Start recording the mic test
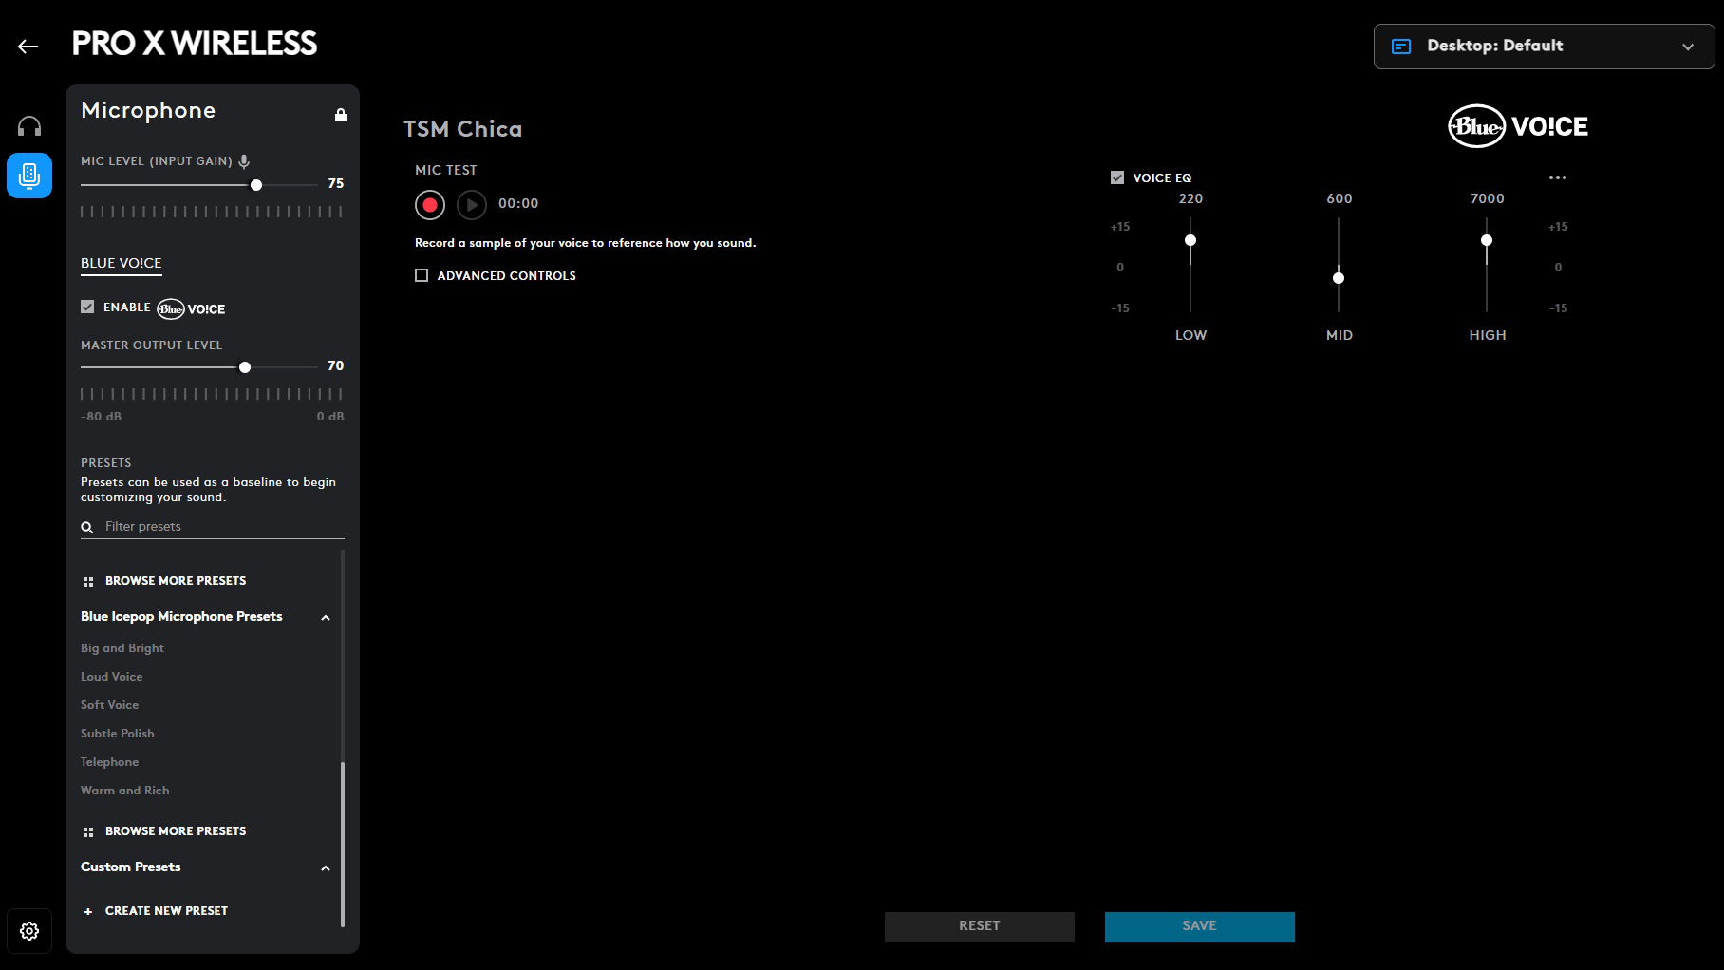 point(430,204)
